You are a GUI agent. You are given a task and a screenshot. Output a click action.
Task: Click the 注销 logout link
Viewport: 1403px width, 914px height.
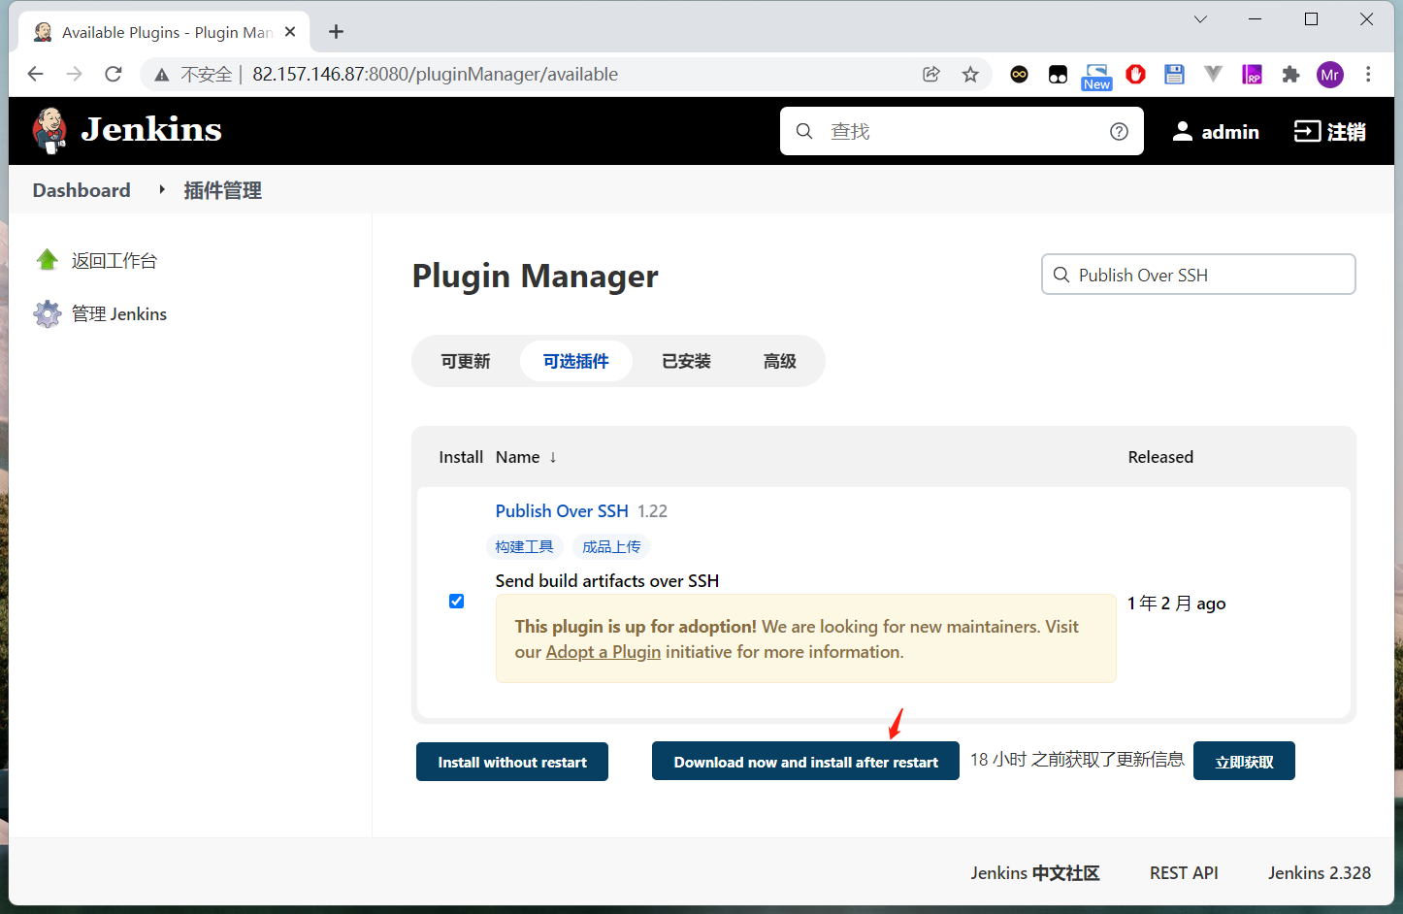pos(1347,131)
